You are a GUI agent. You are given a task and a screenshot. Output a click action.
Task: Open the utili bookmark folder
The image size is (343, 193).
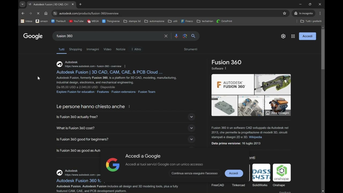[173, 21]
